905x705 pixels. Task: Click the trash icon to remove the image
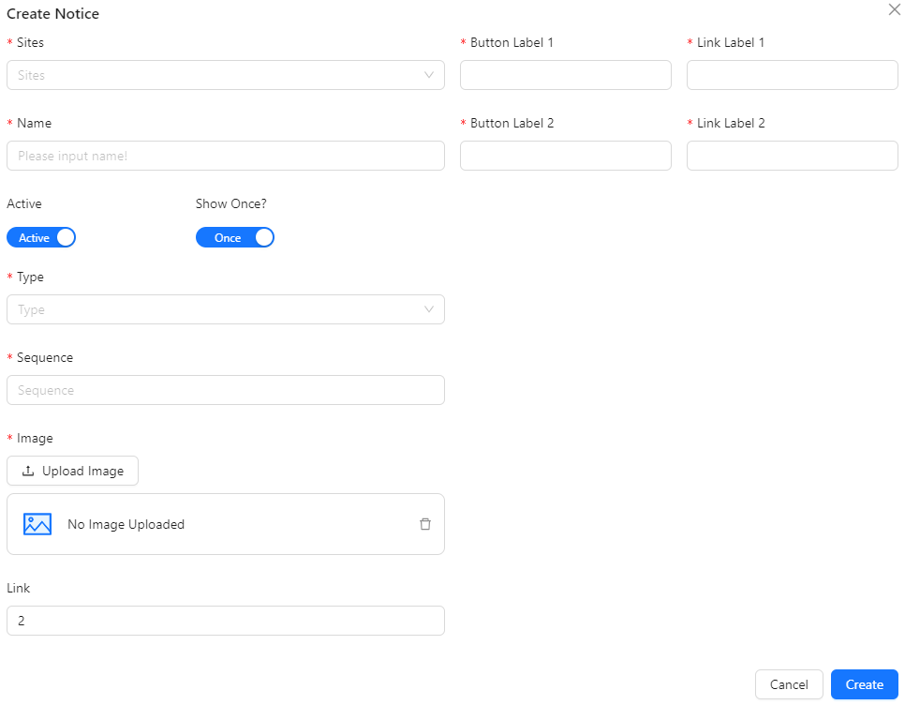pos(425,524)
